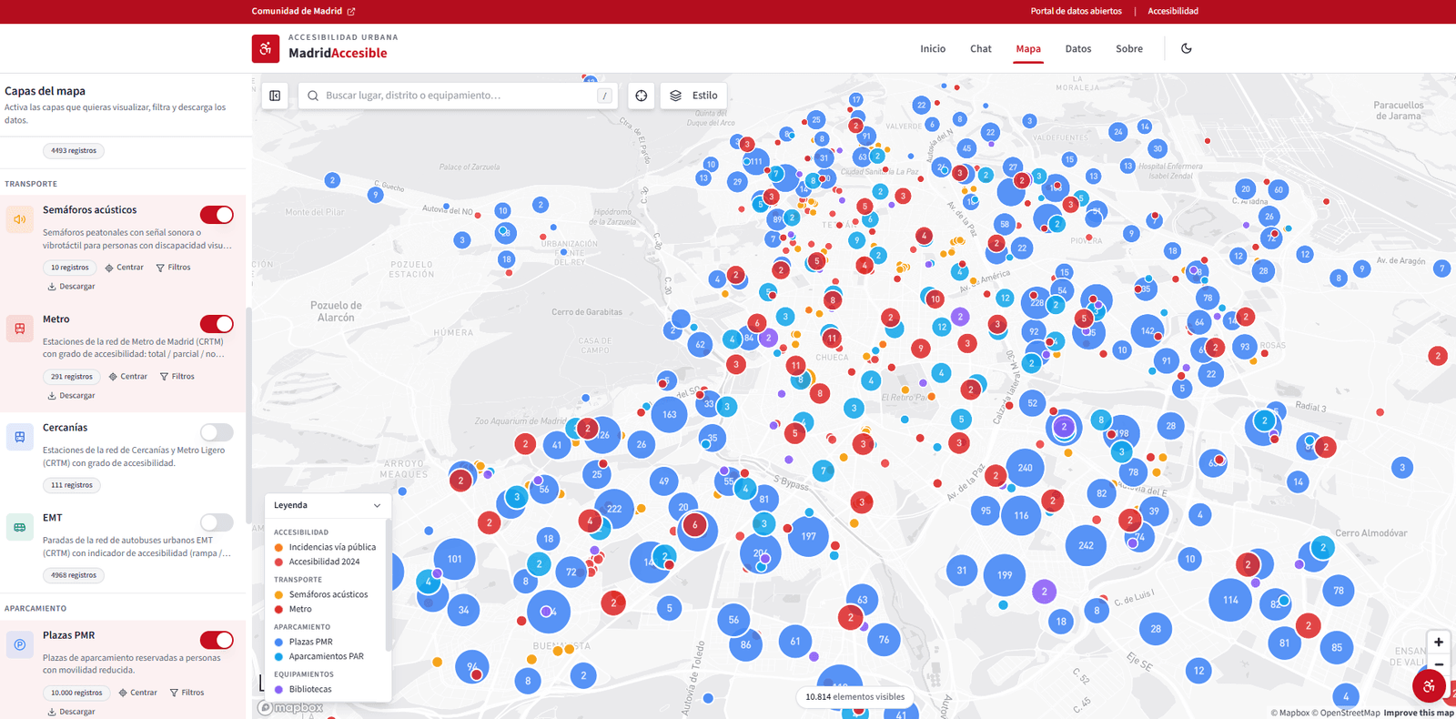Click the Bibliotecas purple legend swatch
The width and height of the screenshot is (1456, 719).
(x=278, y=689)
